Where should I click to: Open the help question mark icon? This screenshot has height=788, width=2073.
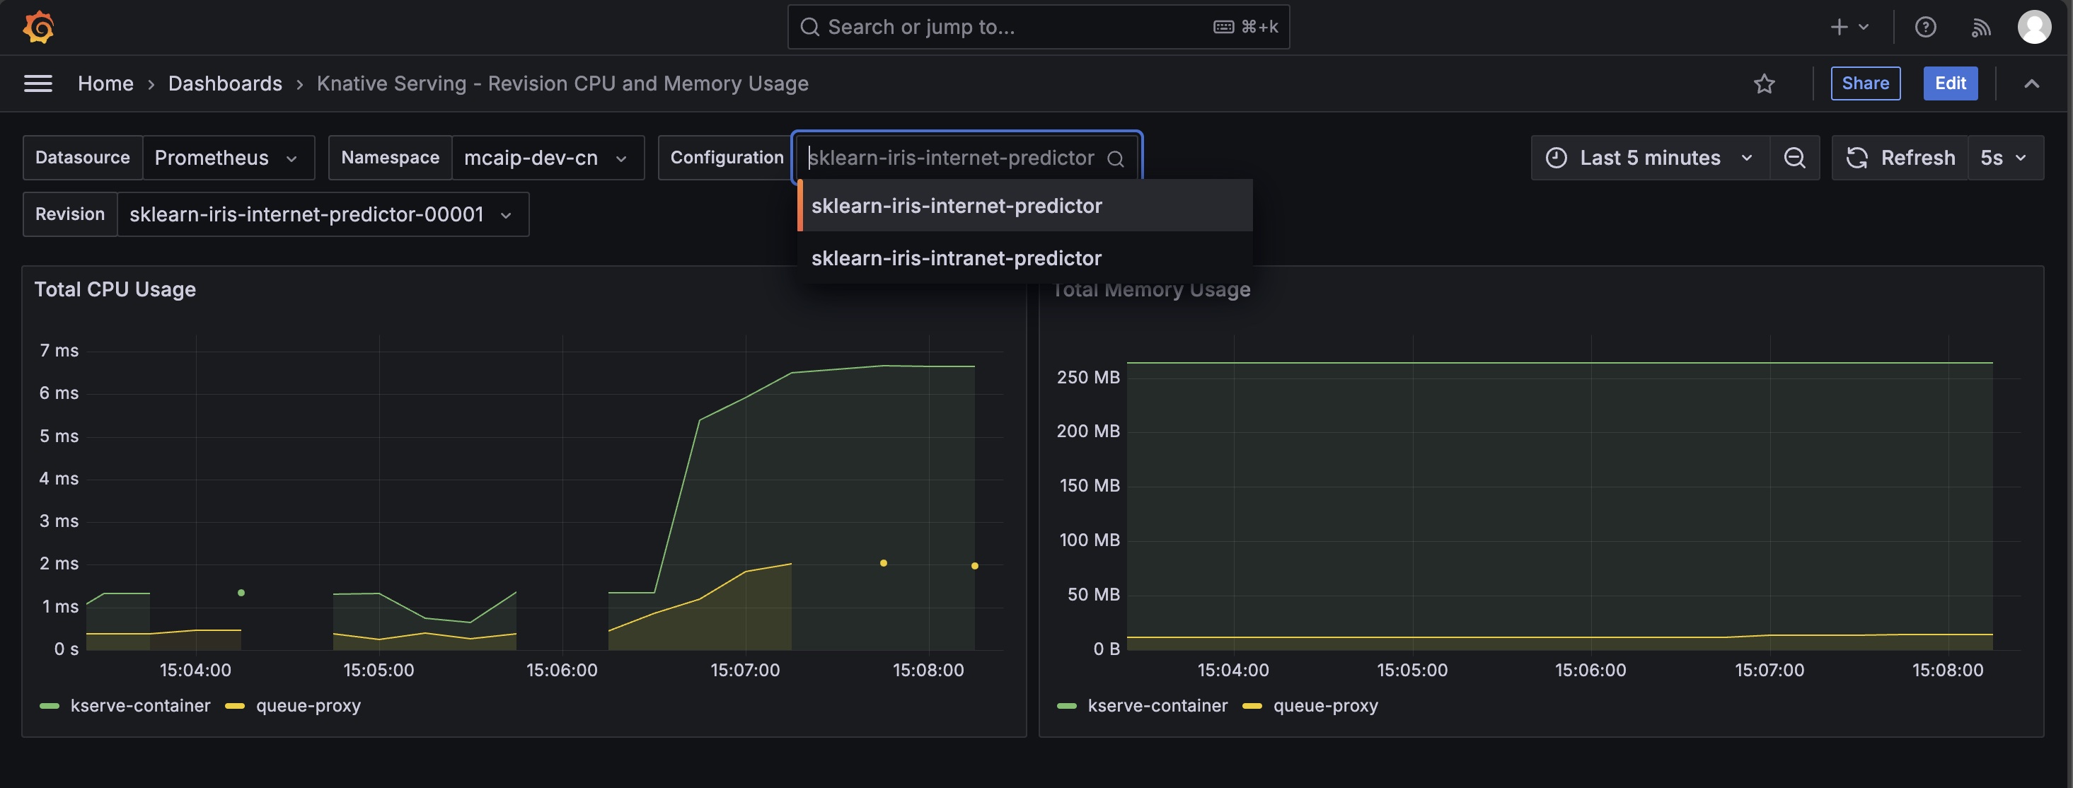coord(1925,28)
